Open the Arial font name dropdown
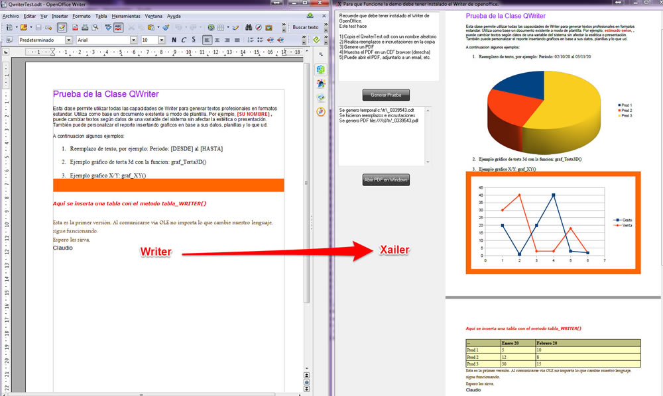The height and width of the screenshot is (396, 663). (x=134, y=40)
